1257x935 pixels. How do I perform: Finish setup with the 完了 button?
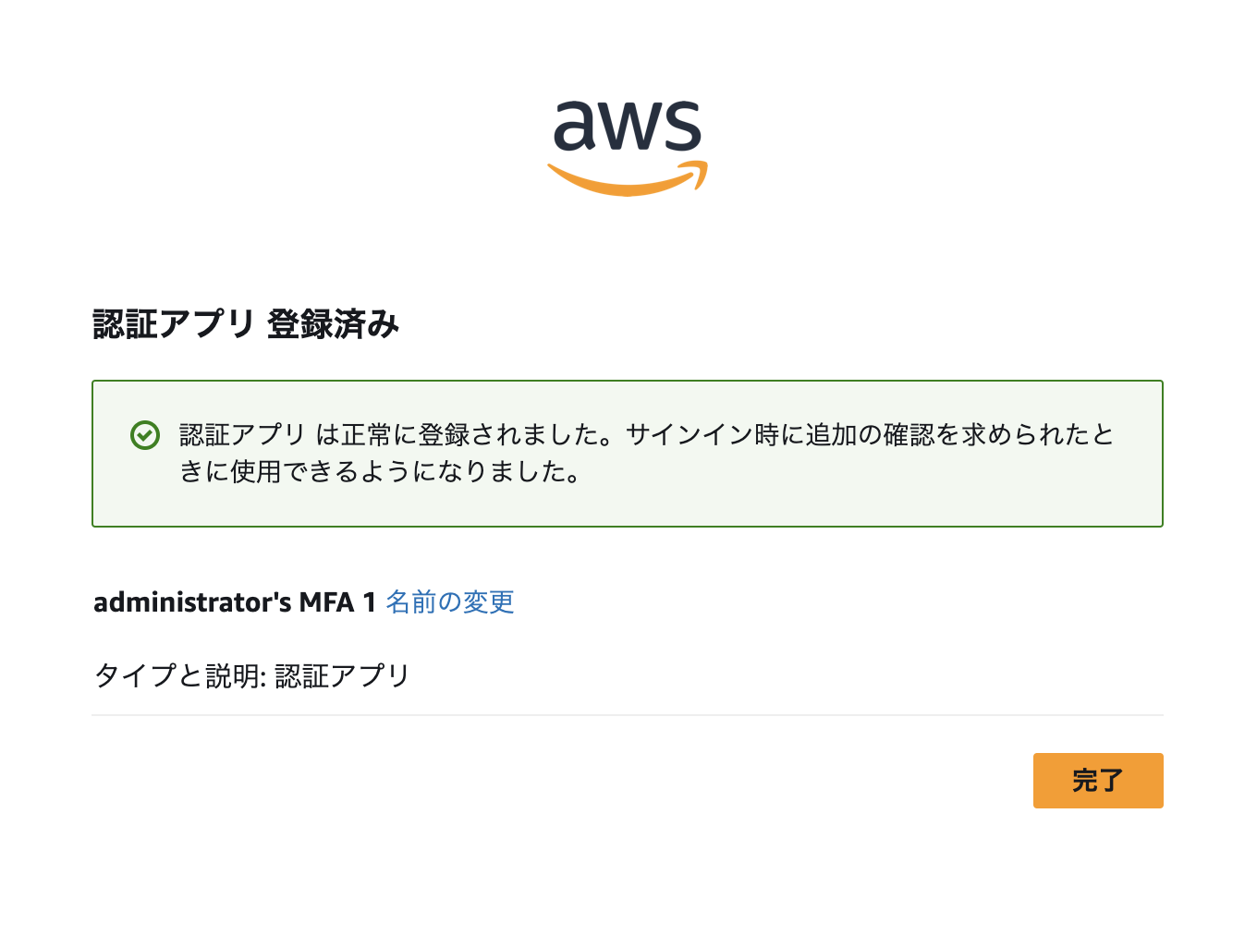pyautogui.click(x=1098, y=781)
